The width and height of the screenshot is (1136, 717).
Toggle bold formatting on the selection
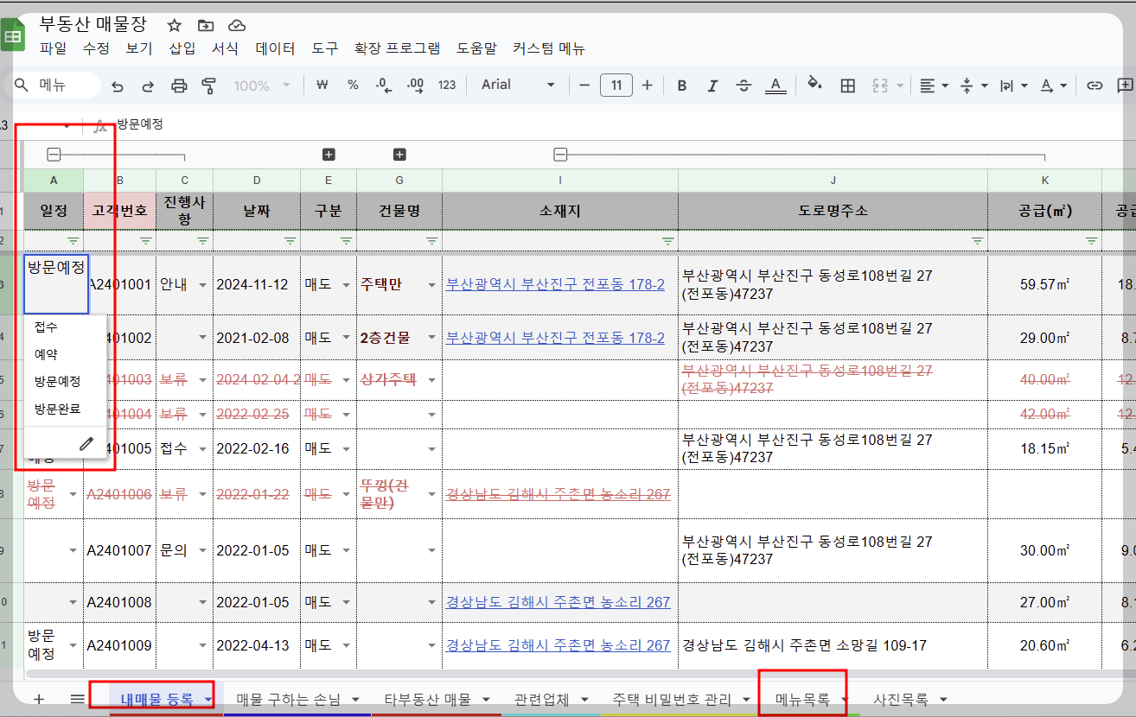tap(681, 85)
